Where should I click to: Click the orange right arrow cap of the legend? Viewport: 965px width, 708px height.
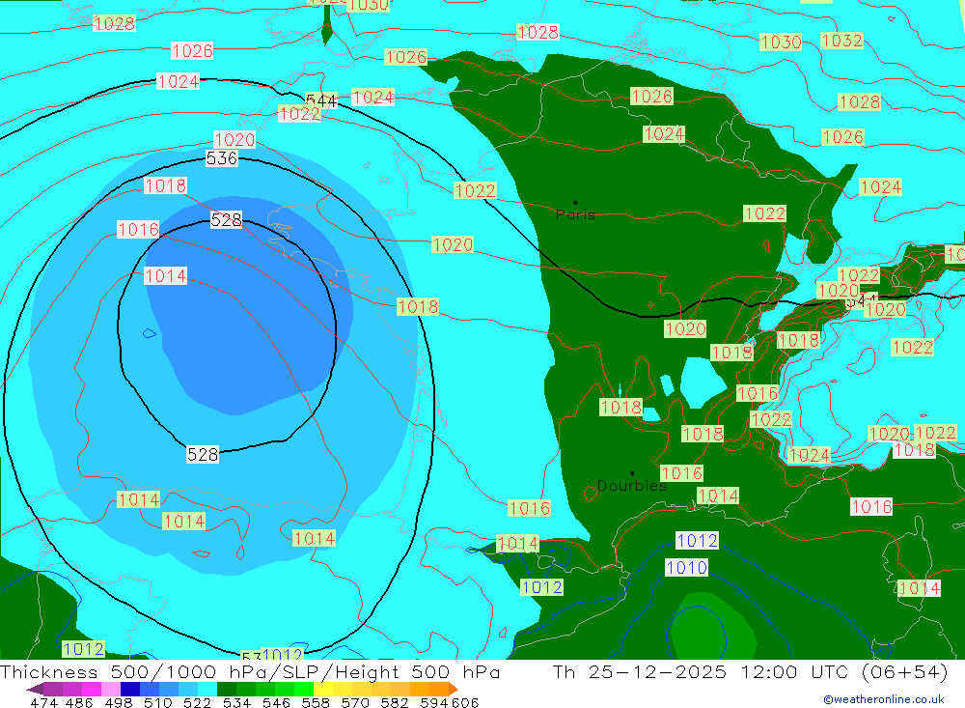tap(453, 689)
